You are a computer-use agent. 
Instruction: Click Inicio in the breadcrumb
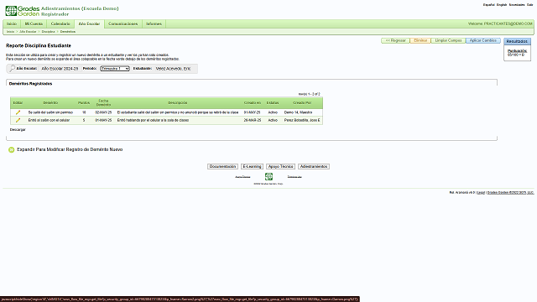pos(11,32)
